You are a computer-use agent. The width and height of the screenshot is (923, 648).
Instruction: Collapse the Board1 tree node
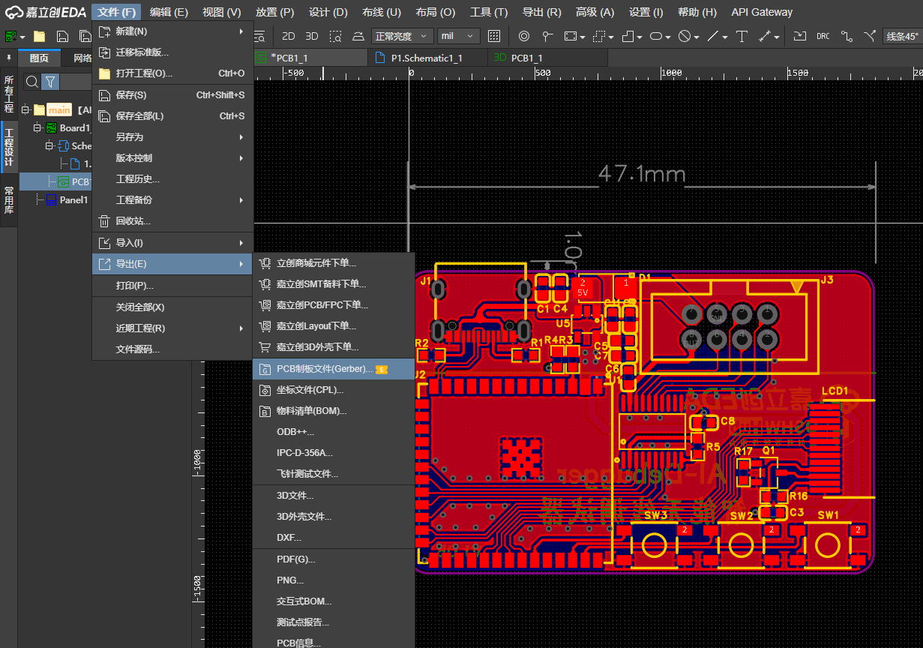(x=37, y=127)
